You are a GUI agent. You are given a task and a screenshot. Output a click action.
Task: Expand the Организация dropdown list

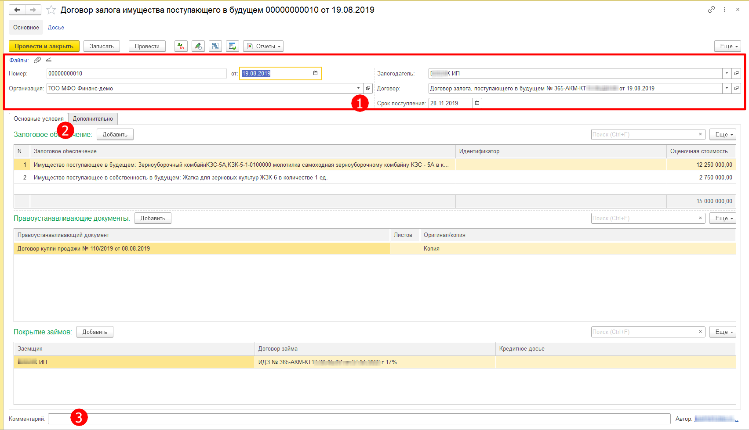click(x=359, y=88)
